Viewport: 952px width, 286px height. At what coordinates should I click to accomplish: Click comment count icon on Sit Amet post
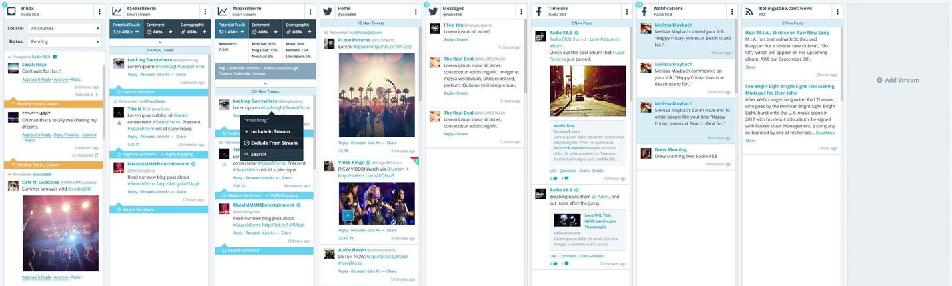click(564, 263)
